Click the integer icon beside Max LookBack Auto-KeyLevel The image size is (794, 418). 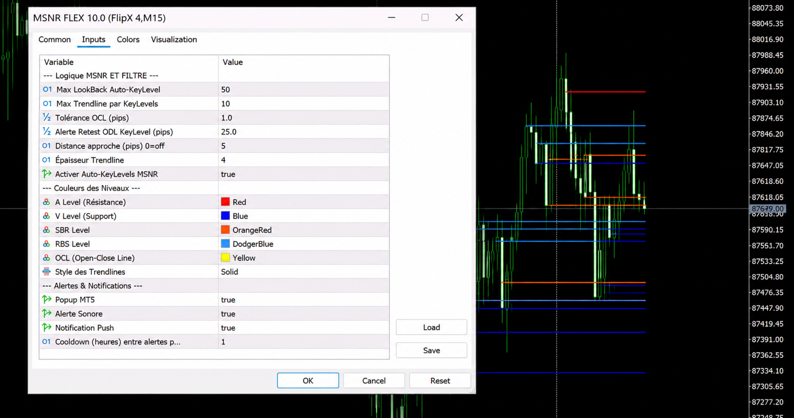pyautogui.click(x=47, y=90)
